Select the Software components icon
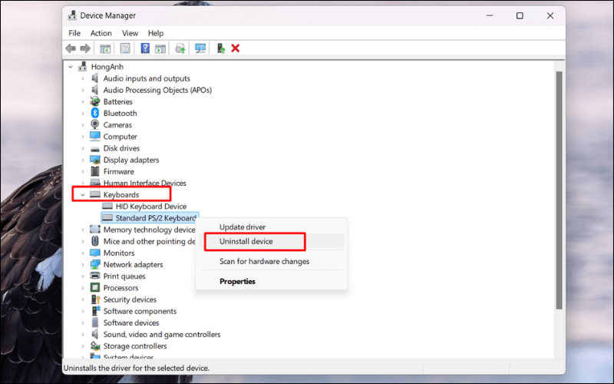 point(95,311)
